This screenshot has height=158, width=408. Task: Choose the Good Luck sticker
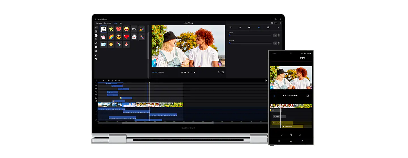tap(103, 44)
